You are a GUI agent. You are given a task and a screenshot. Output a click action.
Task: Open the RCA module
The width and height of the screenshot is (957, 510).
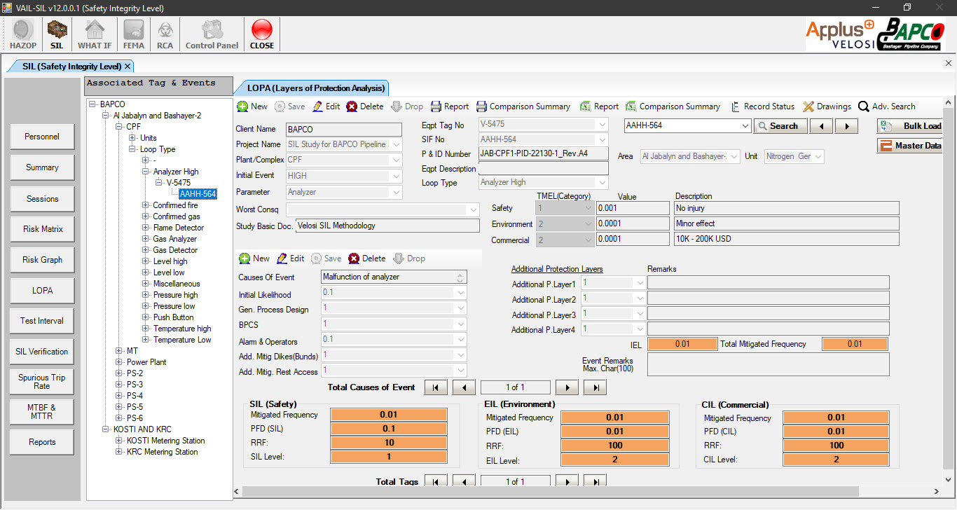click(x=165, y=34)
